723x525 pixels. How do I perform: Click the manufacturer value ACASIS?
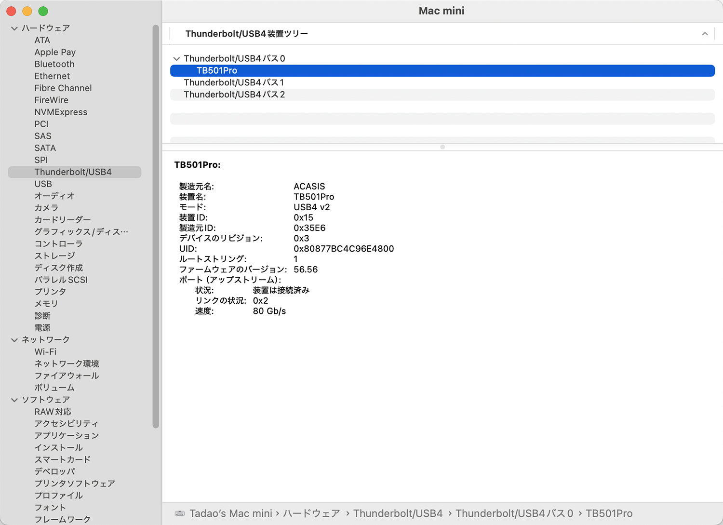click(x=309, y=187)
